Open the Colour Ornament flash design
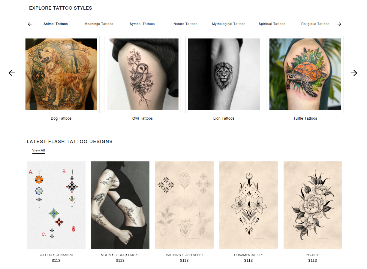The image size is (367, 269). tap(56, 205)
